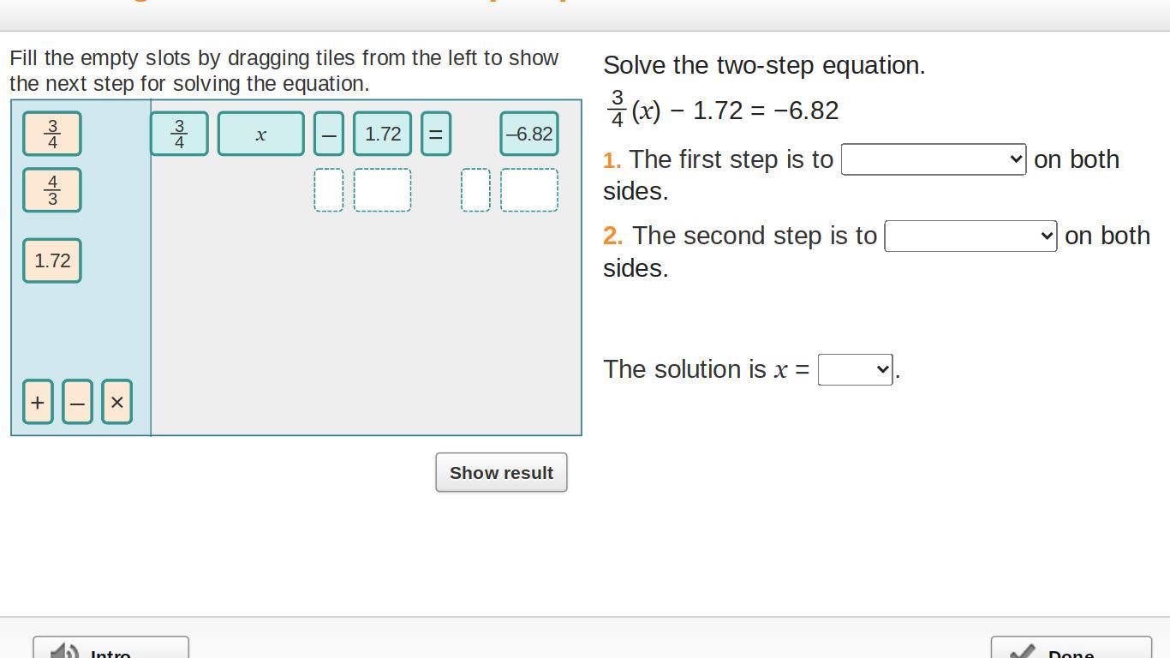Click the empty operator slot below minus sign
1170x658 pixels.
click(x=329, y=190)
